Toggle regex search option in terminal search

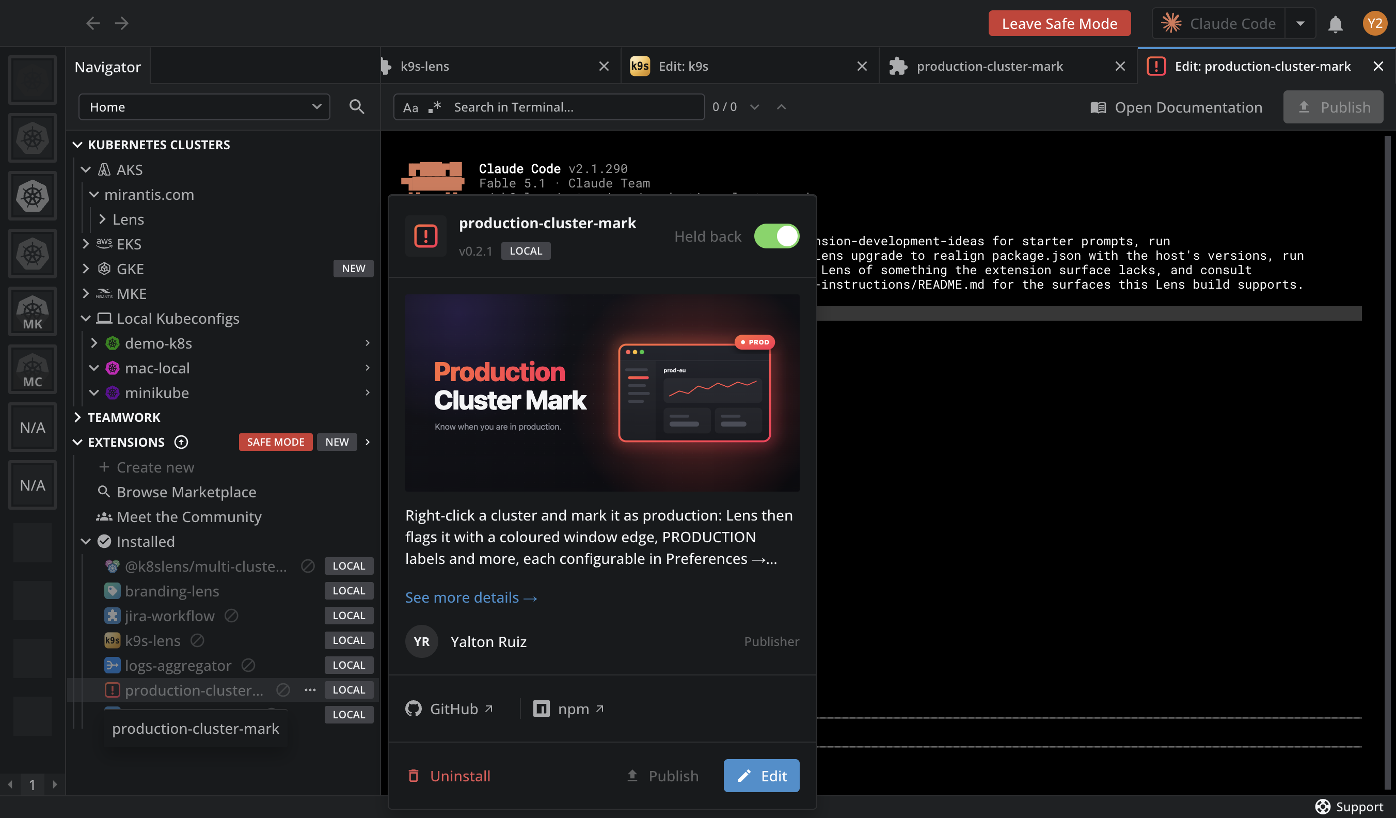coord(435,107)
